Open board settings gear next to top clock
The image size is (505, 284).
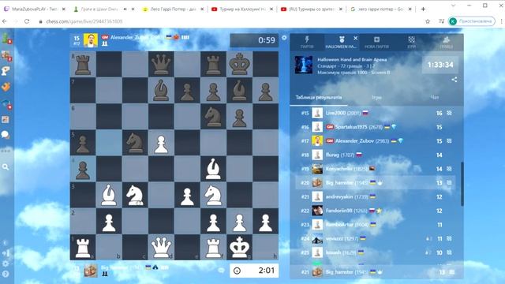[x=284, y=38]
